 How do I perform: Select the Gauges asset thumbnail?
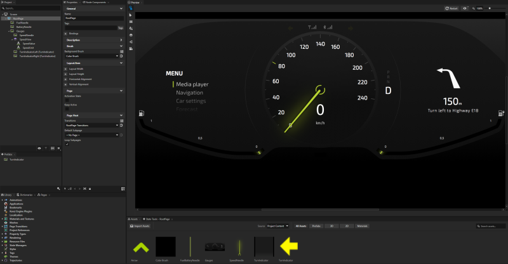pos(213,246)
